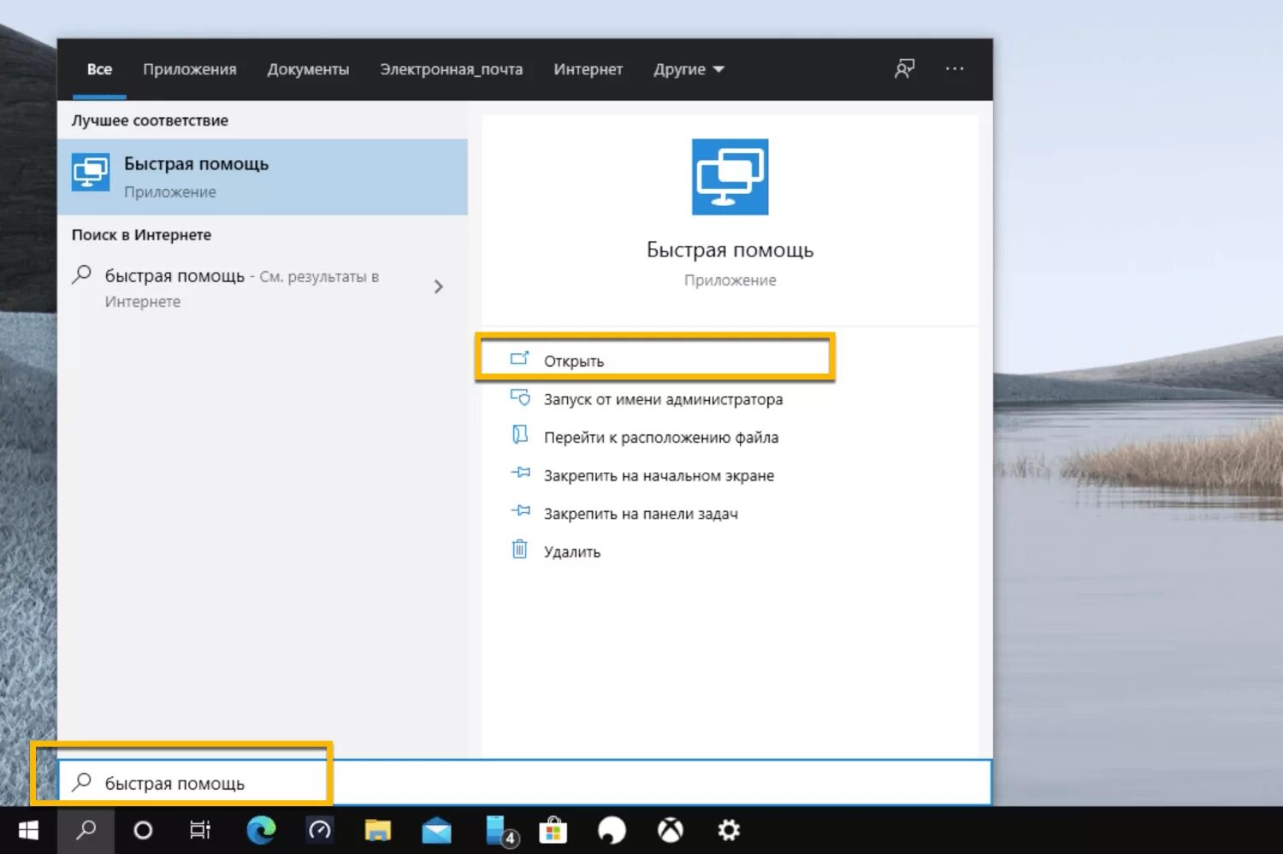
Task: Open the phone app with badge 4
Action: click(500, 830)
